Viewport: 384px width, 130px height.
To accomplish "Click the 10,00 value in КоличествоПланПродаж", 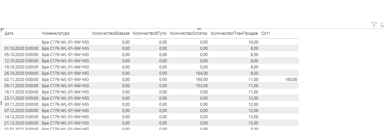I will [x=253, y=42].
